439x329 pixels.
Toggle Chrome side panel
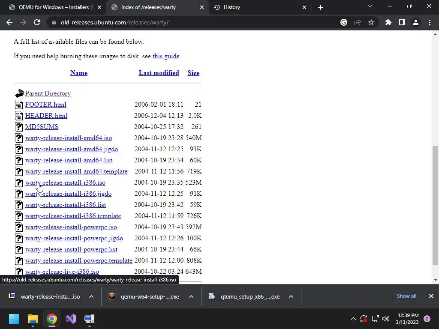click(x=402, y=22)
